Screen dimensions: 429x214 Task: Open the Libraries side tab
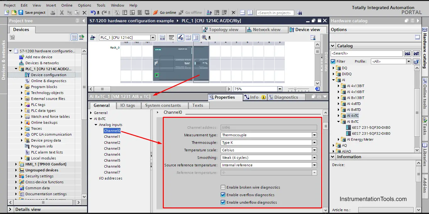pos(425,154)
